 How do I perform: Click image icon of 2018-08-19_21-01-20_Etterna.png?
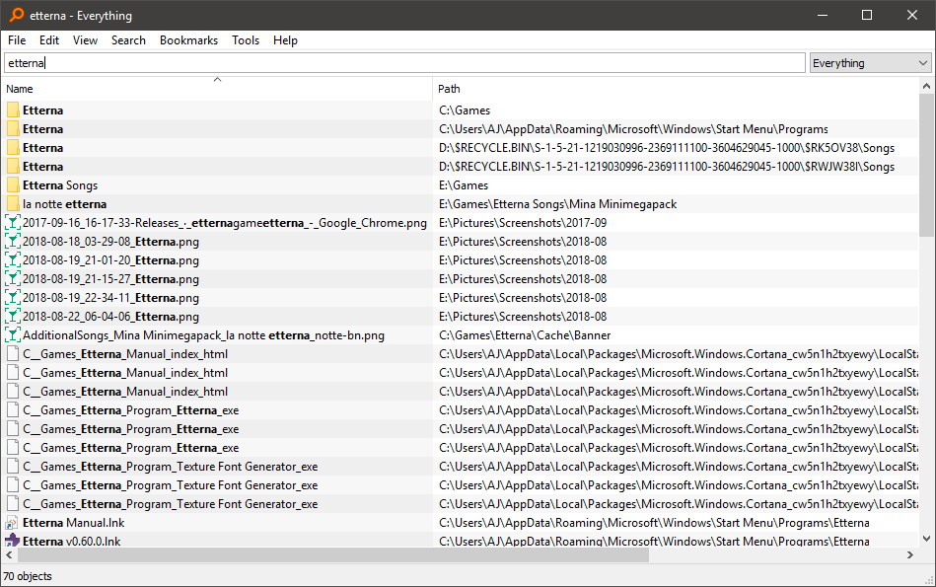(13, 260)
